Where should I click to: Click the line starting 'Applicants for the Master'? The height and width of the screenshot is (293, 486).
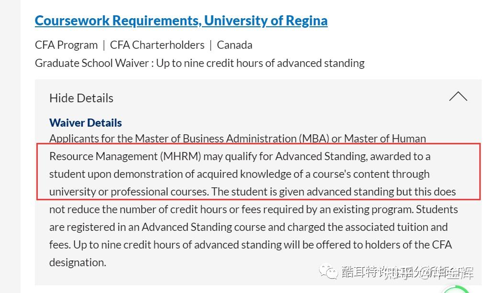click(x=237, y=139)
